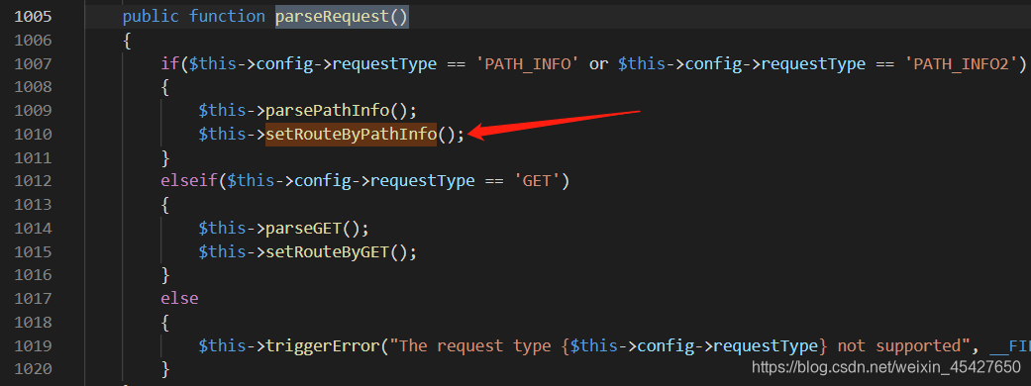Click the highlighted setRouteByPathInfo call

tap(352, 135)
